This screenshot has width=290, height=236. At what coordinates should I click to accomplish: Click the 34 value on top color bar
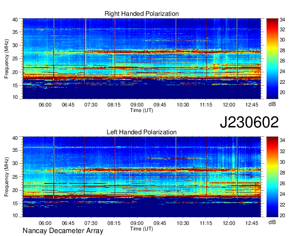click(282, 20)
